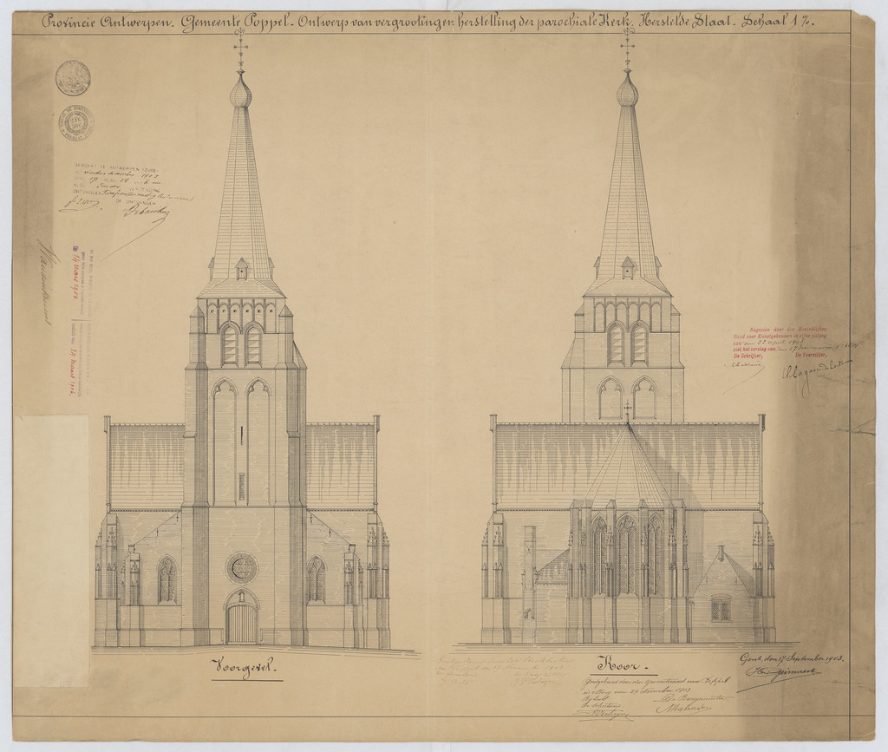
Task: Click the small dormer on the right spire
Action: (x=627, y=267)
